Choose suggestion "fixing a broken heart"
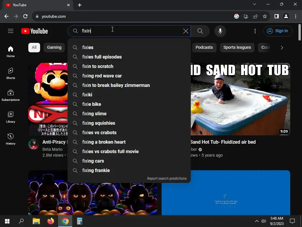Image resolution: width=302 pixels, height=227 pixels. point(129,142)
